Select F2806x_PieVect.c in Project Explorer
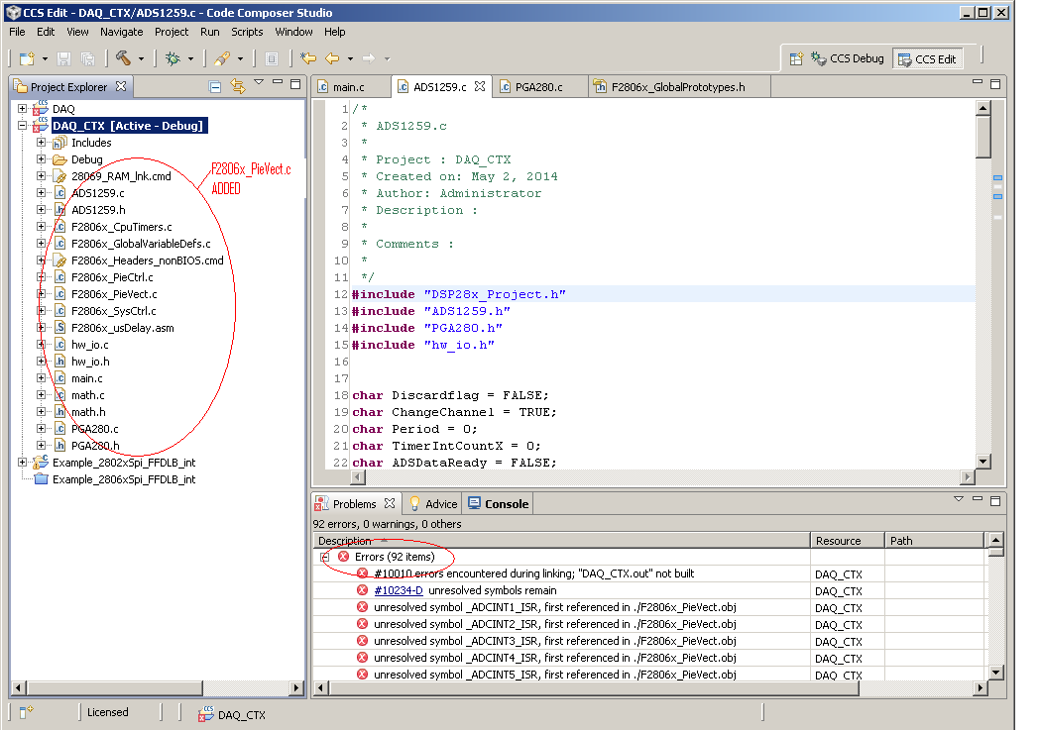This screenshot has width=1040, height=730. click(x=114, y=294)
